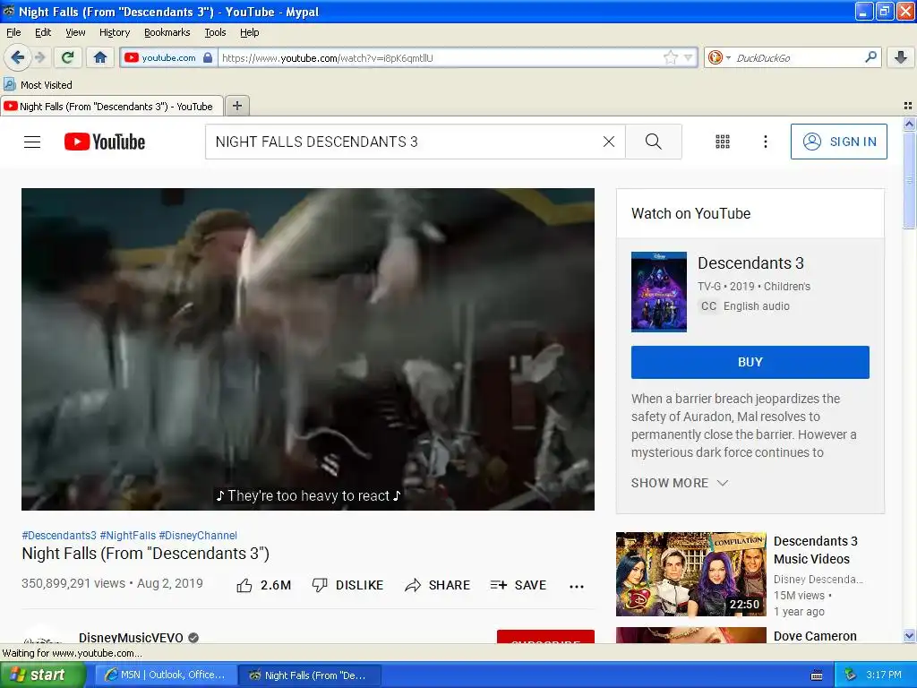The height and width of the screenshot is (688, 917).
Task: Open the Most Visited bookmarks folder
Action: pyautogui.click(x=39, y=85)
